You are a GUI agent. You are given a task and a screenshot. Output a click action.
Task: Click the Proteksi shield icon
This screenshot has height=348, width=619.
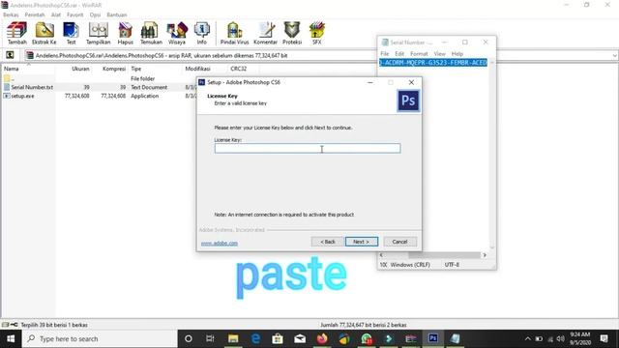point(292,33)
